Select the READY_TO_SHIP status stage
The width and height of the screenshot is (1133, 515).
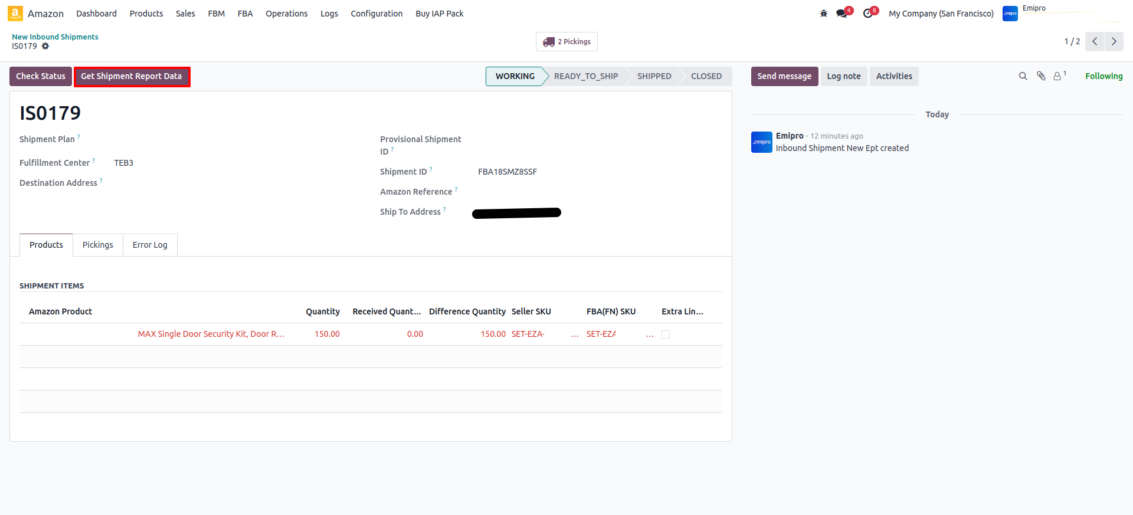click(x=585, y=76)
